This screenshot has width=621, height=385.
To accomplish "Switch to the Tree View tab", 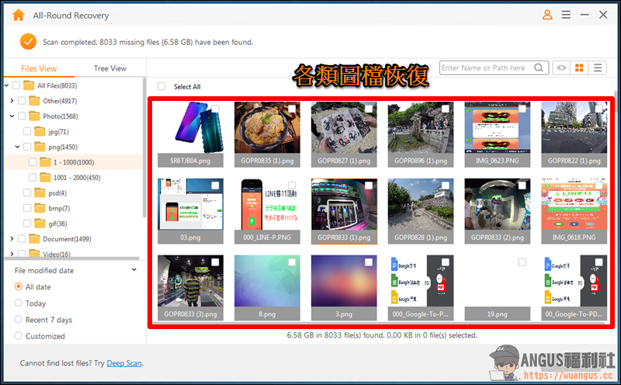I will 110,68.
